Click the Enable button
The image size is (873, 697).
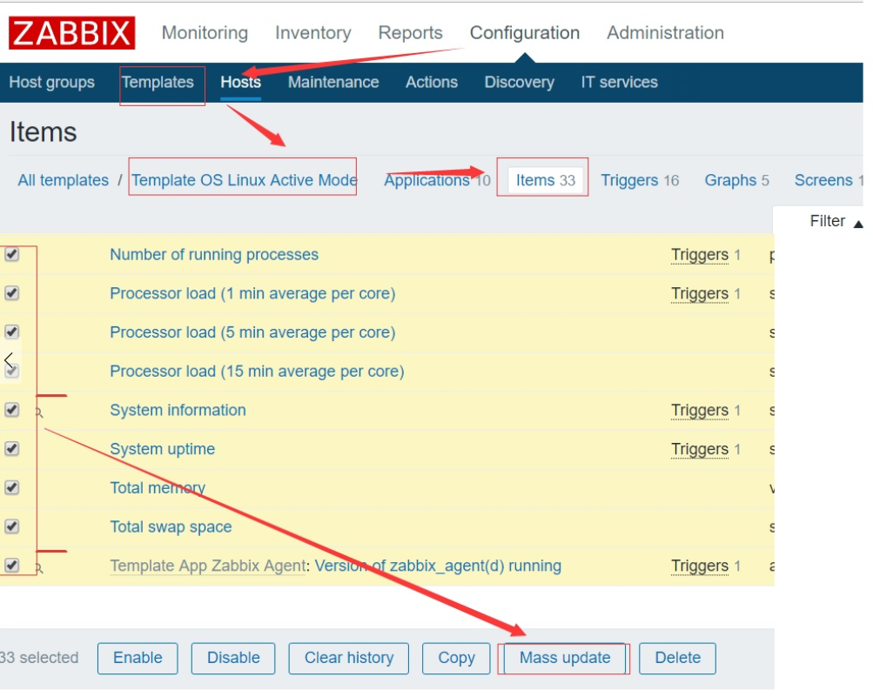(x=138, y=659)
